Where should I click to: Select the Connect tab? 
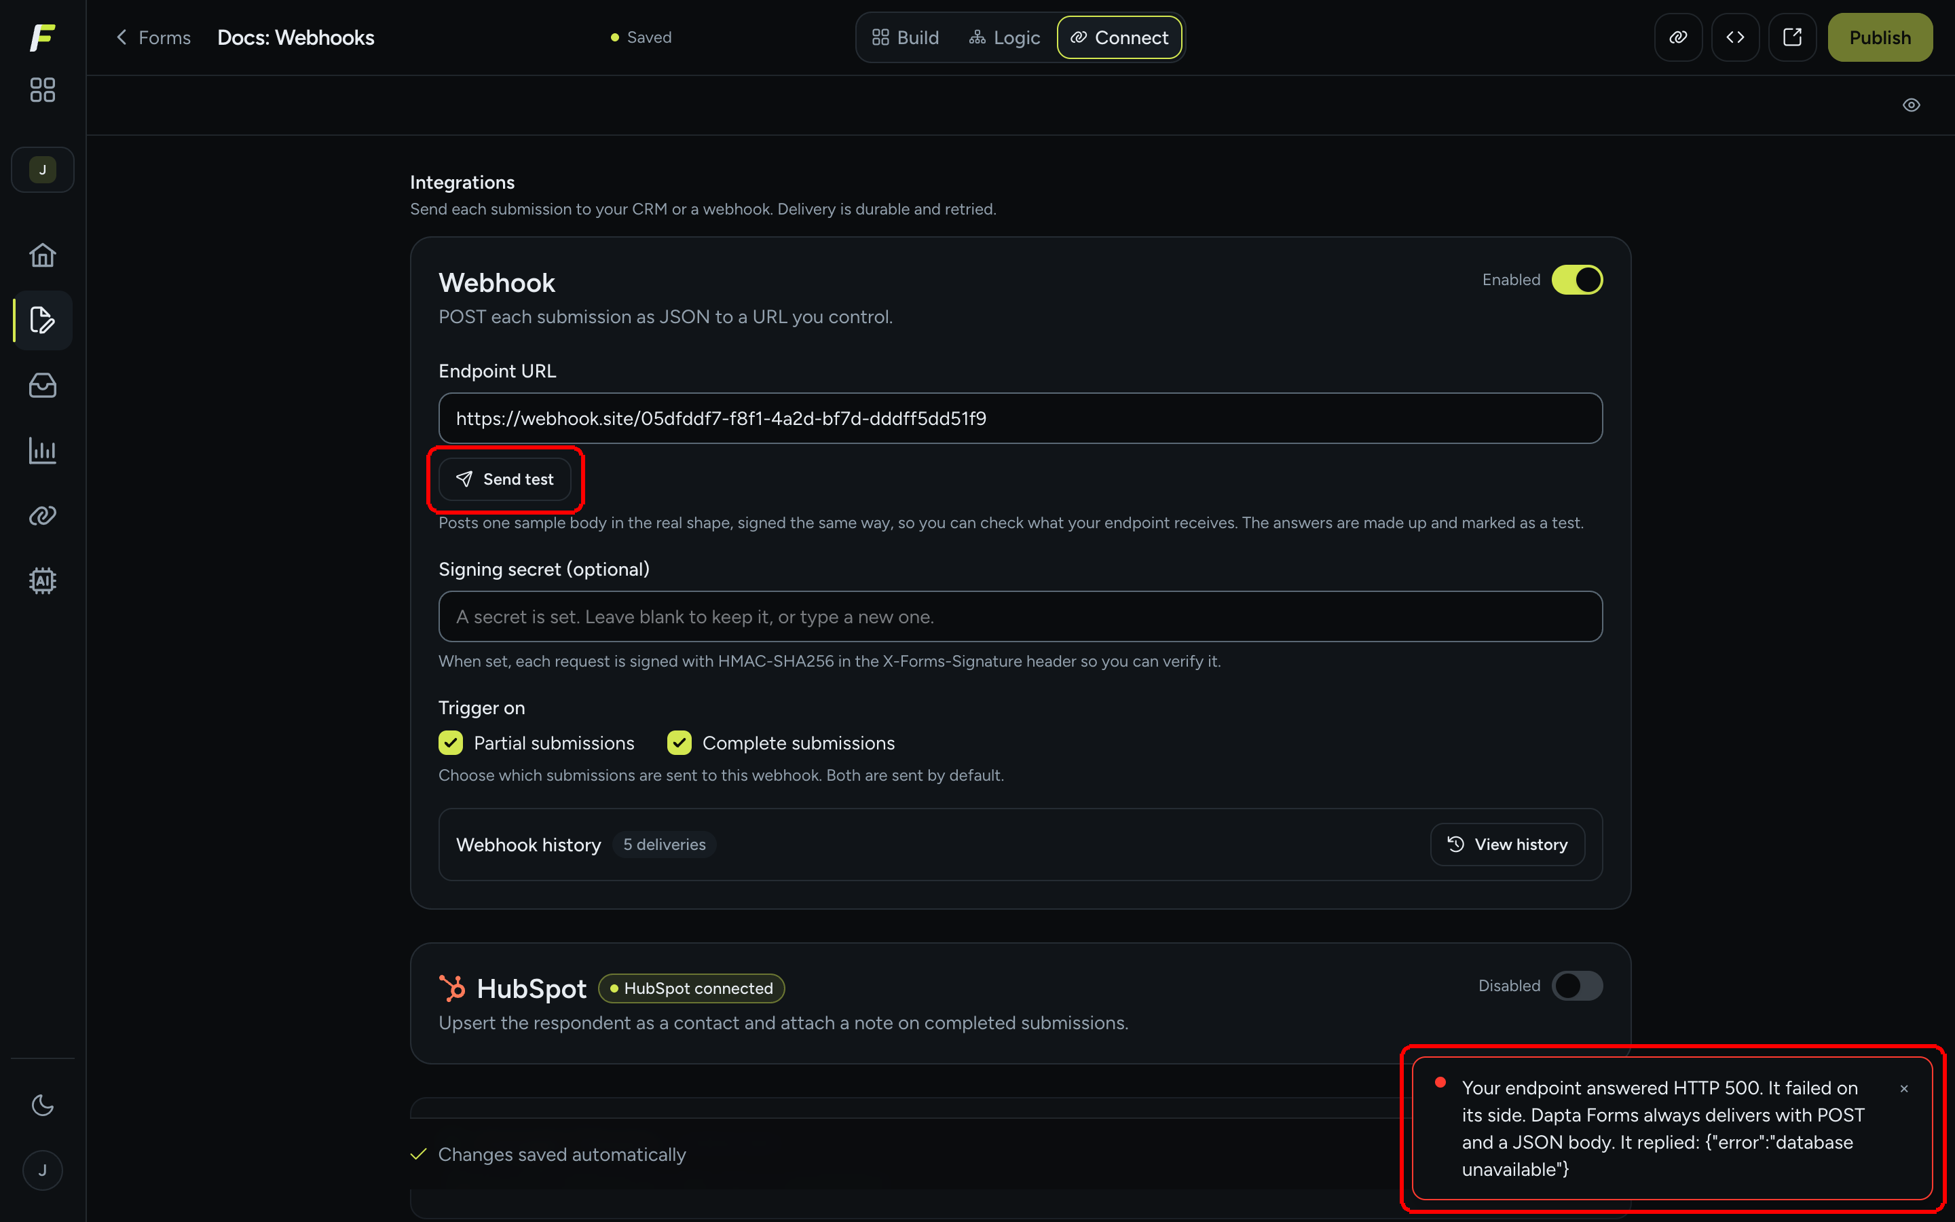(1119, 38)
